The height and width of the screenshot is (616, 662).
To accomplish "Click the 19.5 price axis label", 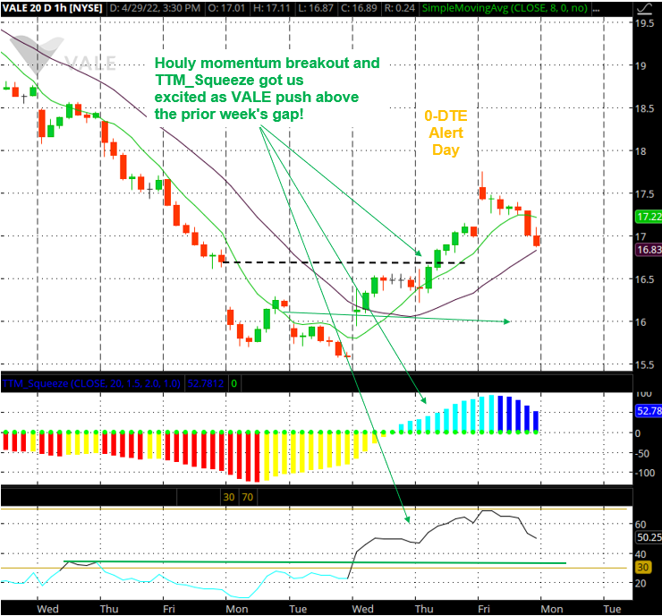I will coord(645,23).
